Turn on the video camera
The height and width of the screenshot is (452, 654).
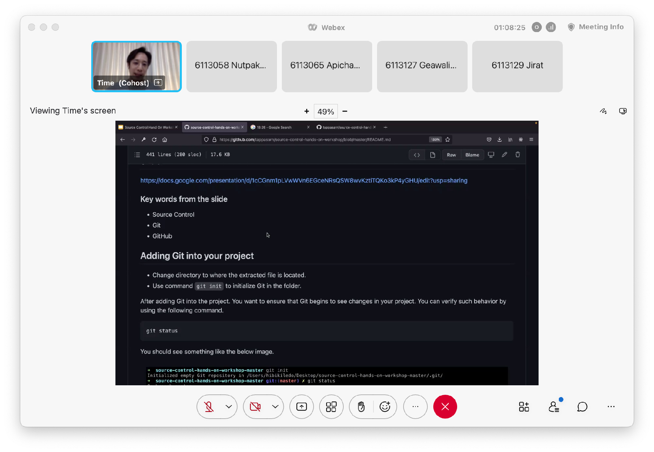pos(255,407)
